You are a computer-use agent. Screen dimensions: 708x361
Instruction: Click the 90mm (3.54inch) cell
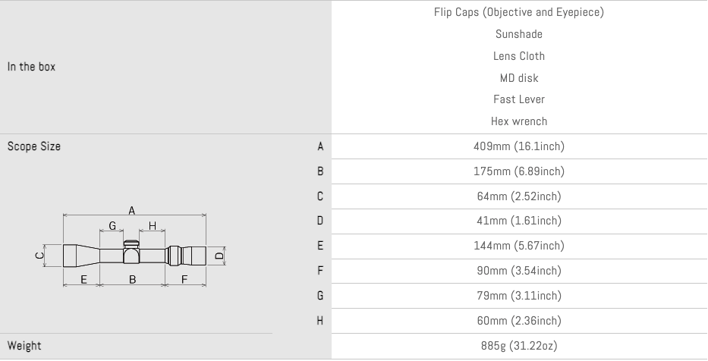coord(519,271)
